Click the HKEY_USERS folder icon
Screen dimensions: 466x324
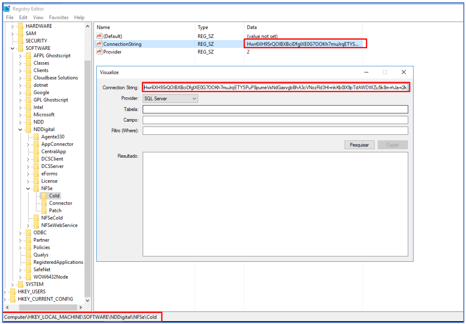pos(13,292)
